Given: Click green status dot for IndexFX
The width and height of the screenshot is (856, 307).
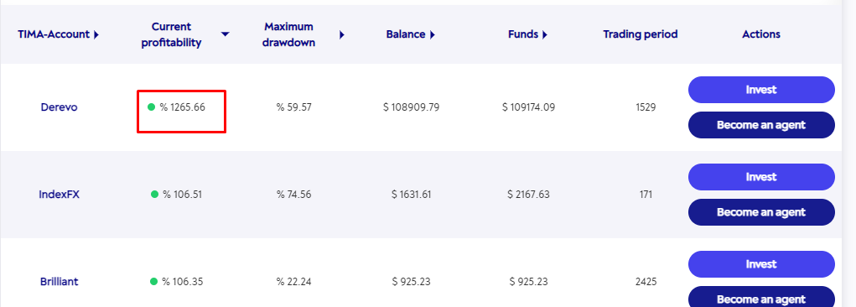Looking at the screenshot, I should [x=154, y=194].
